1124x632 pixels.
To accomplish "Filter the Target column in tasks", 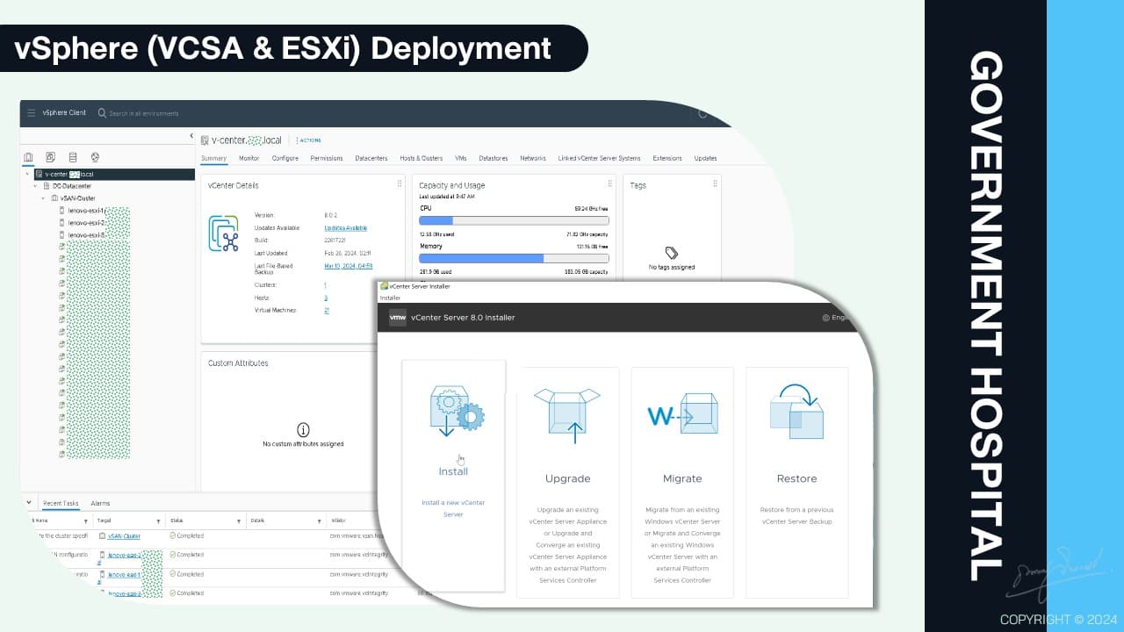I will pos(158,521).
